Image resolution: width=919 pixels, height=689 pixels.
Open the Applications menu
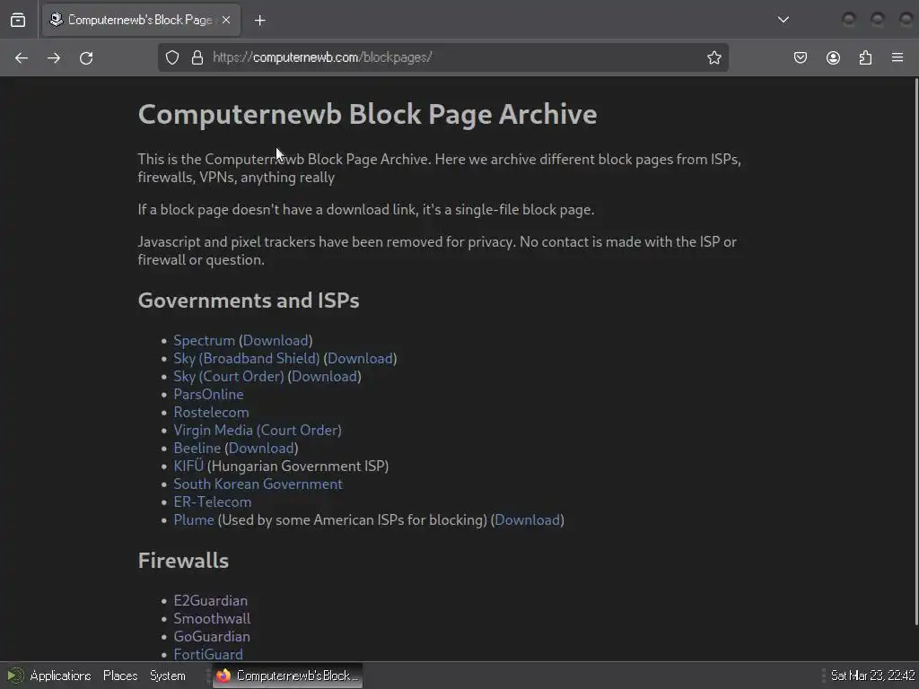coord(60,676)
